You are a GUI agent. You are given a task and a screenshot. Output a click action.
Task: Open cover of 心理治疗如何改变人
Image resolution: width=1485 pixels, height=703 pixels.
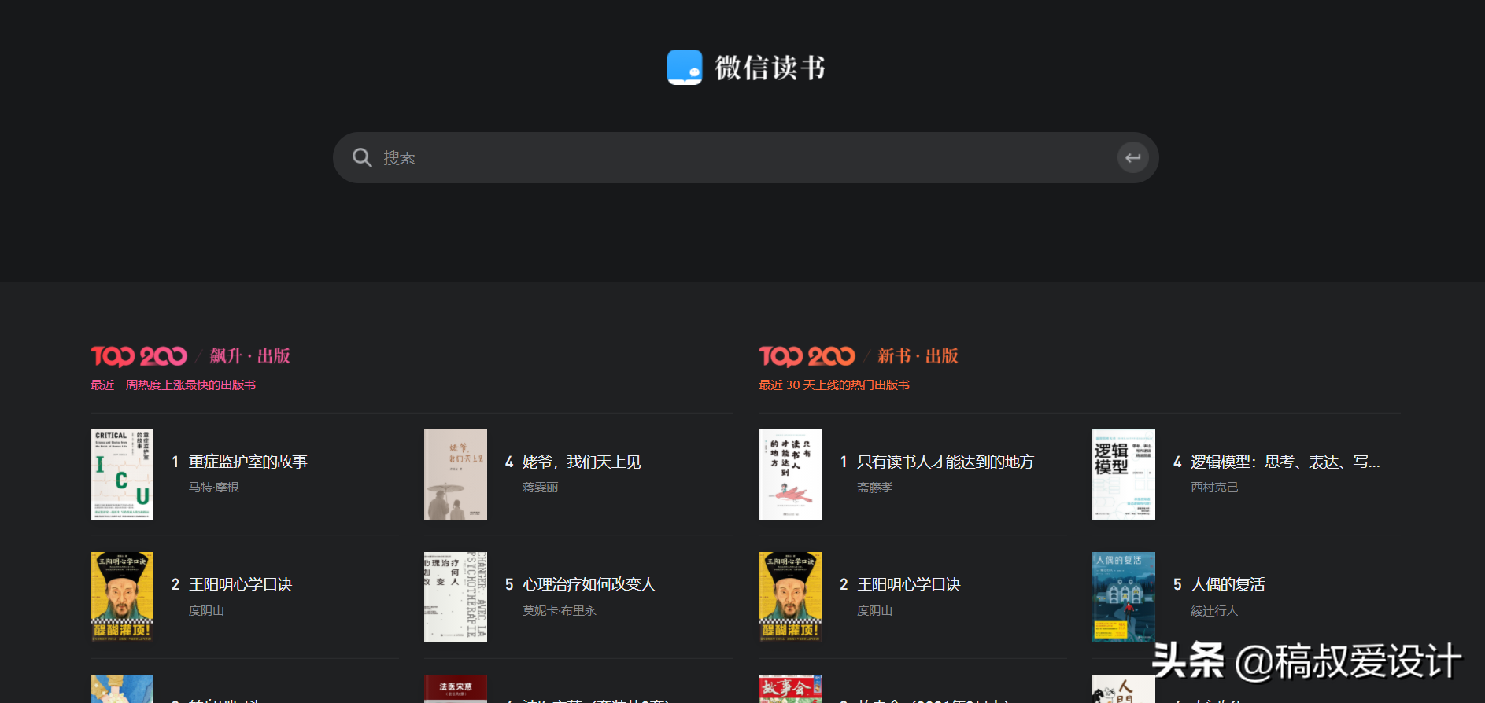(x=456, y=597)
